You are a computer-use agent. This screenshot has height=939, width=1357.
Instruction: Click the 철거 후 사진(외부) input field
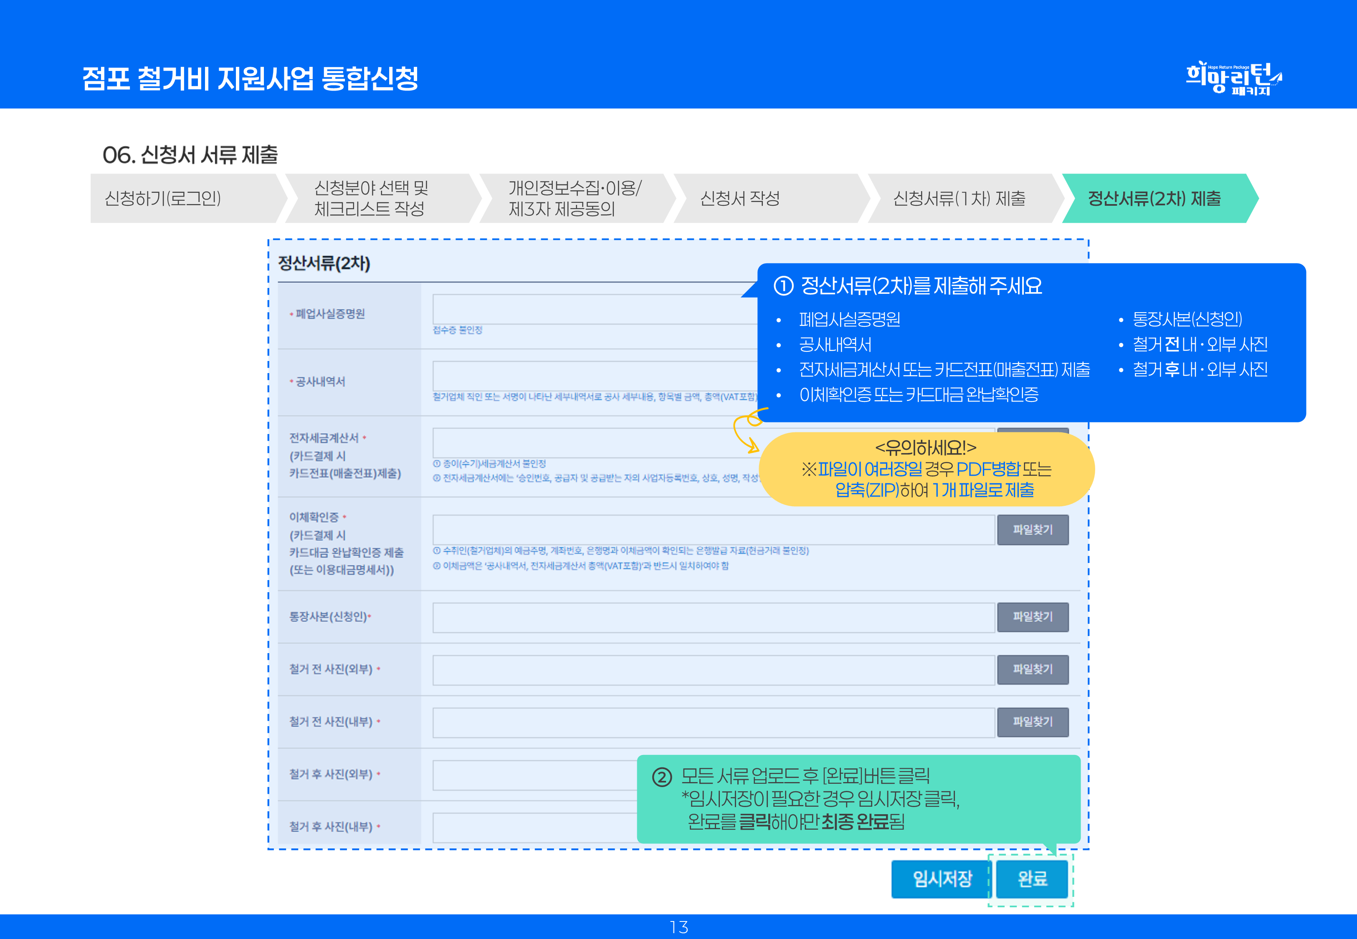point(534,775)
